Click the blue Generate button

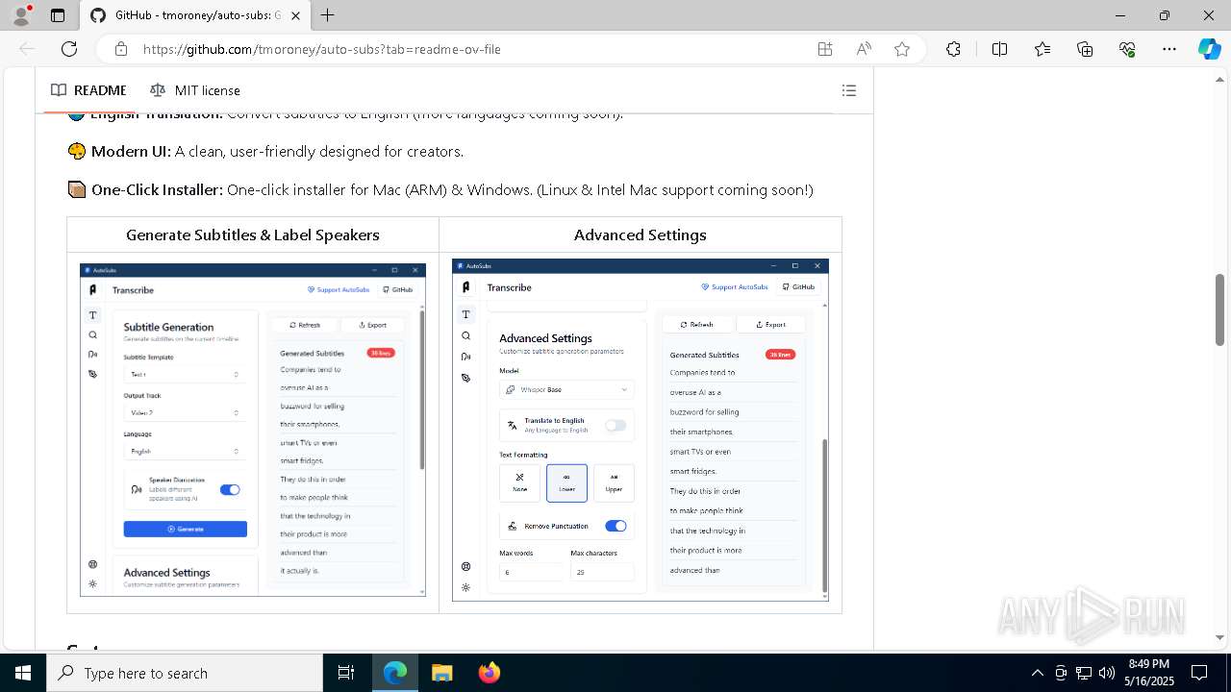pos(185,530)
